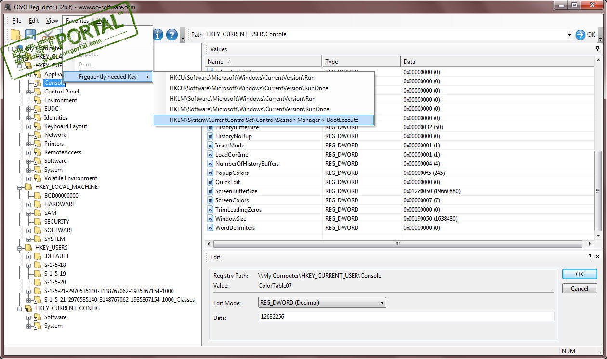Viewport: 607px width, 359px height.
Task: Click the HKEY_USERS folder icon
Action: click(28, 248)
